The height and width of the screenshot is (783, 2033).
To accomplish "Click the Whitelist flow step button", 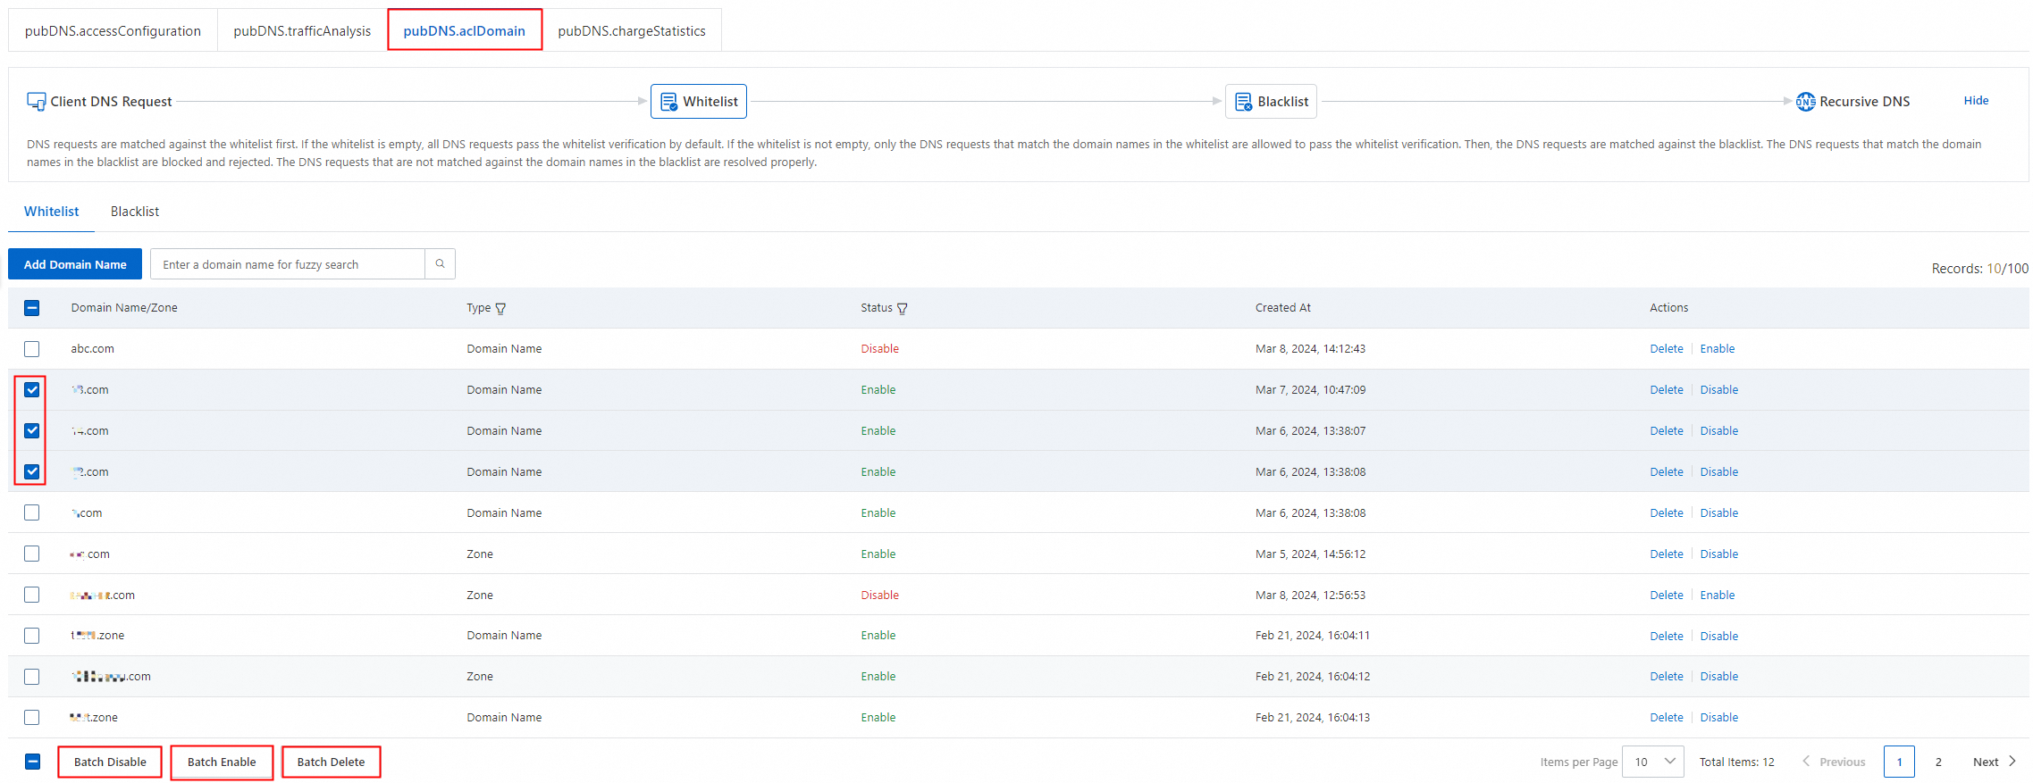I will [699, 102].
